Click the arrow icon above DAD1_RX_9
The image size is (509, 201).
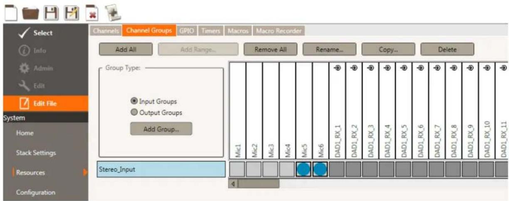pyautogui.click(x=470, y=67)
